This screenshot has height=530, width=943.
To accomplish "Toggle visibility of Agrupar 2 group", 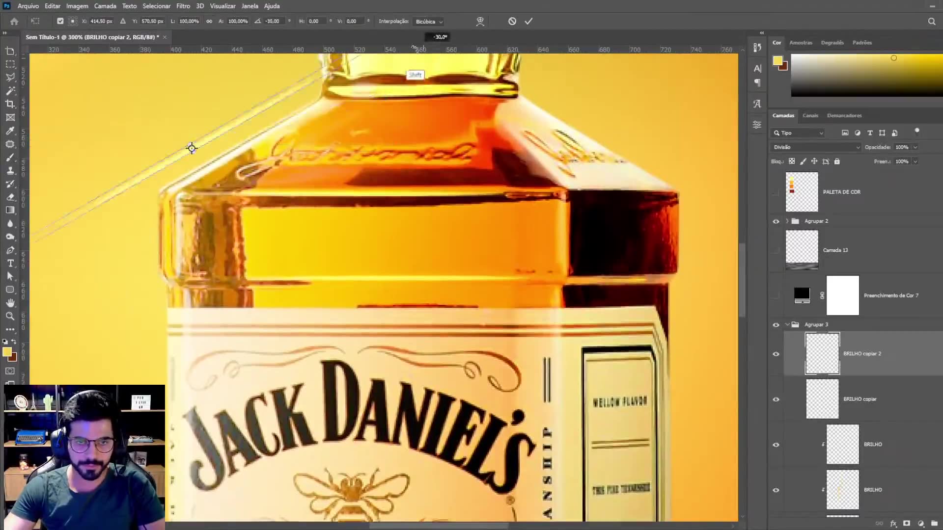I will [x=776, y=221].
